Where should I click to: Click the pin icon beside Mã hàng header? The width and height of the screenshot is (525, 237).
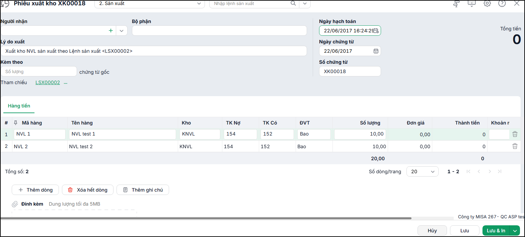tap(16, 123)
